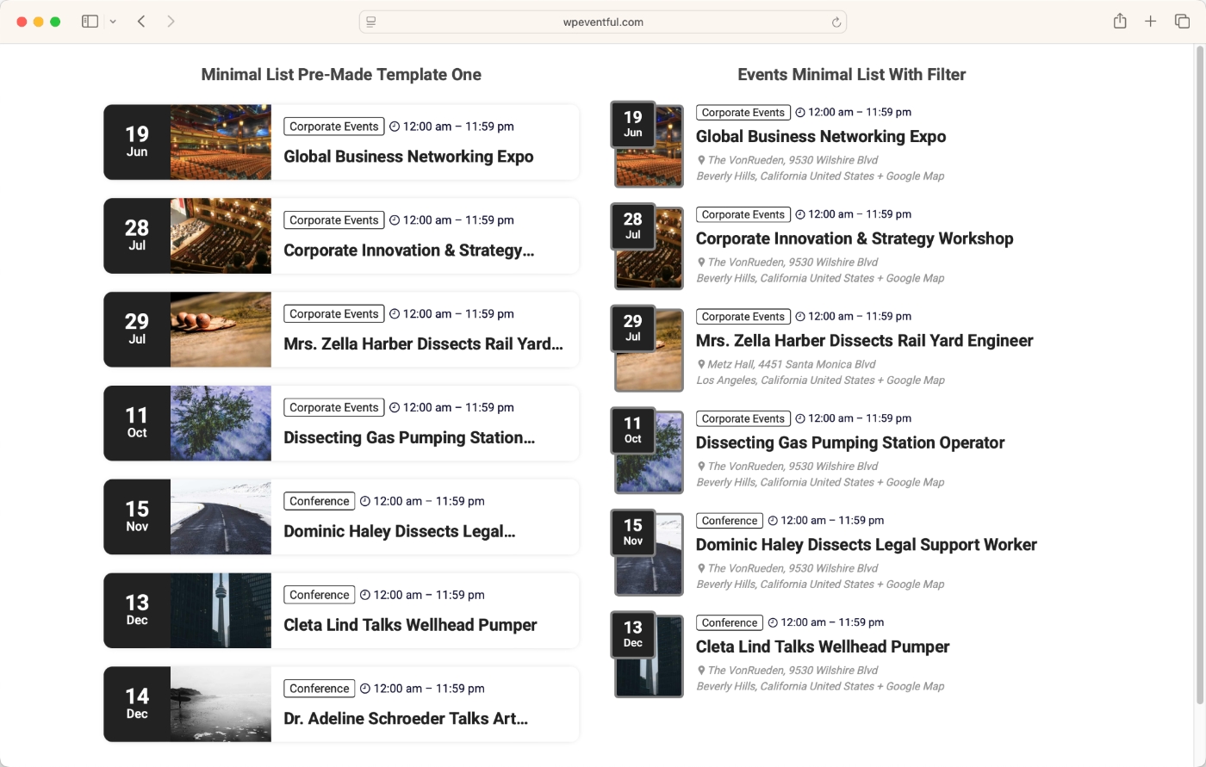The image size is (1206, 767).
Task: Go back to the previous page
Action: coord(141,22)
